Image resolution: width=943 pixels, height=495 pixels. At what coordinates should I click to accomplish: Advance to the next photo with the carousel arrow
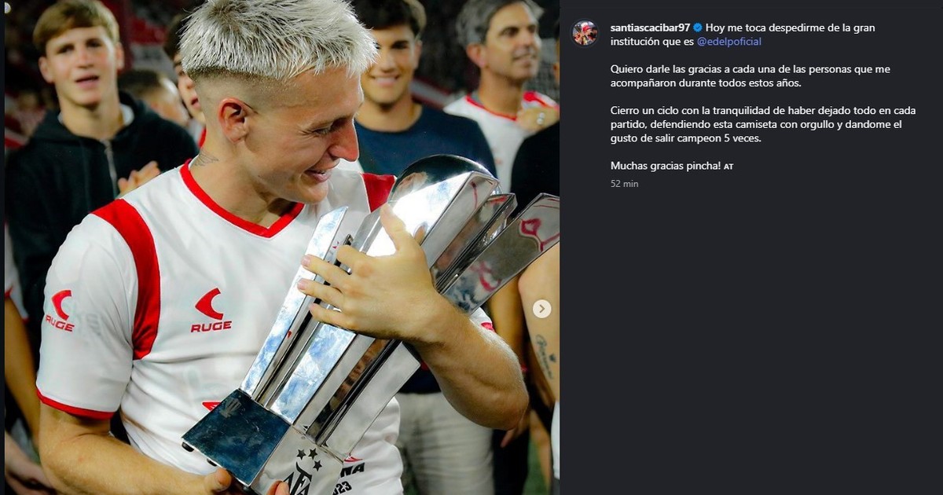(x=541, y=309)
